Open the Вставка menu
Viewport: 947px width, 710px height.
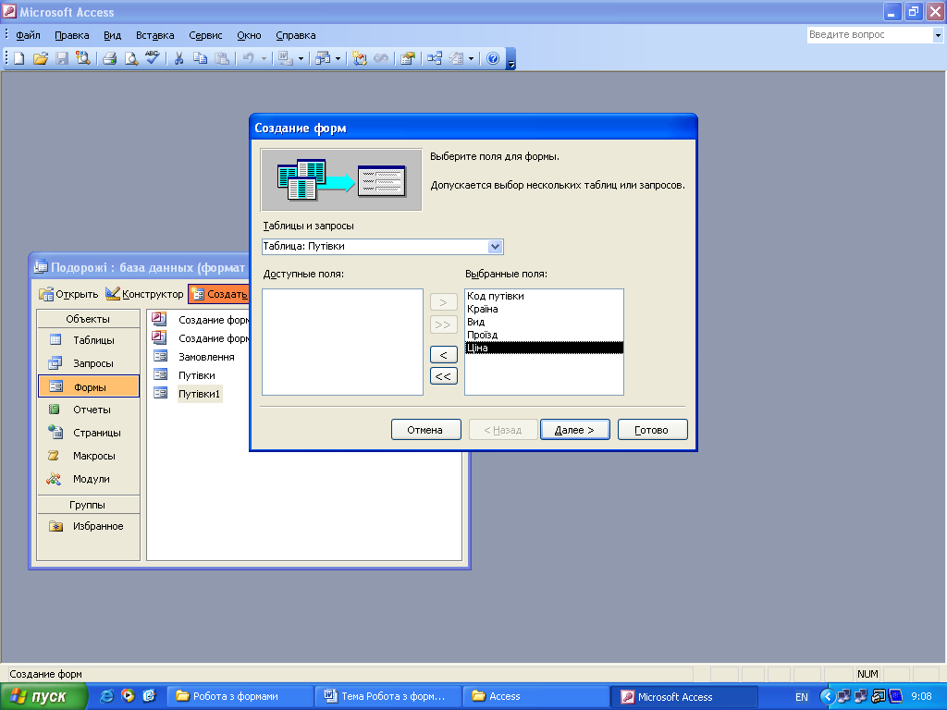coord(155,35)
